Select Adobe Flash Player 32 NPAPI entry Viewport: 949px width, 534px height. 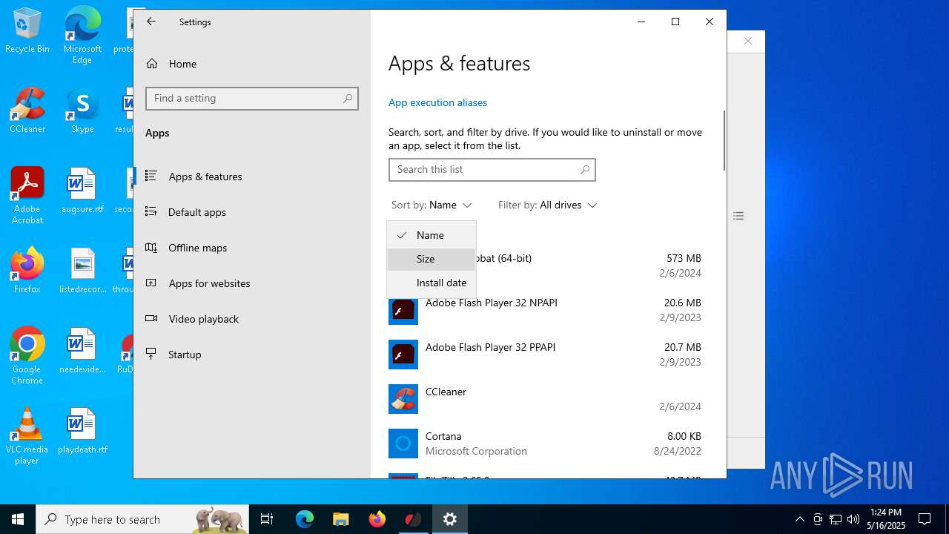[545, 310]
